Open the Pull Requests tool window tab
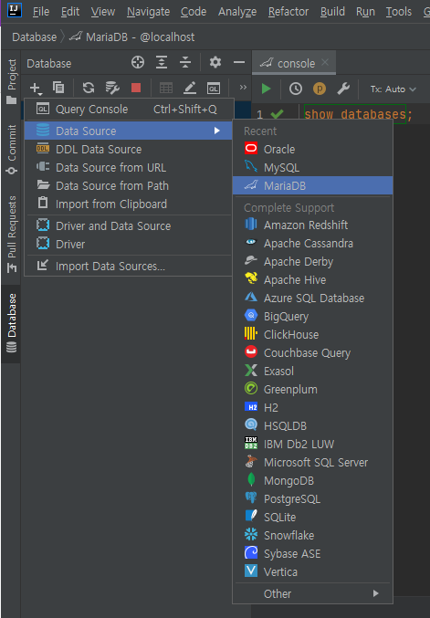Image resolution: width=430 pixels, height=618 pixels. click(12, 234)
